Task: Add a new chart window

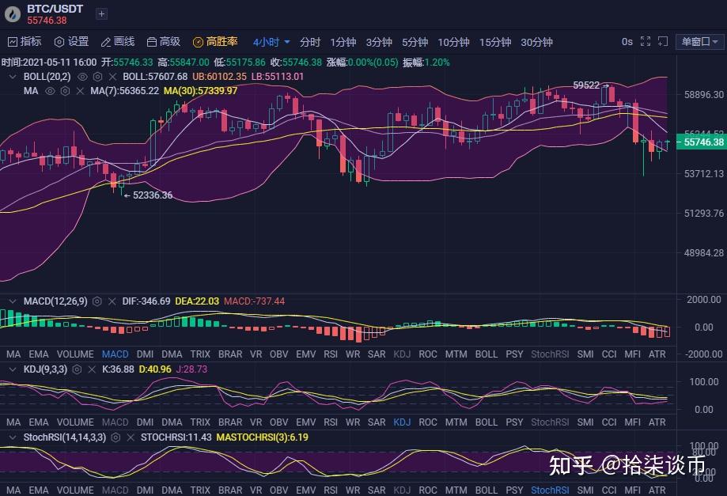Action: click(x=663, y=41)
